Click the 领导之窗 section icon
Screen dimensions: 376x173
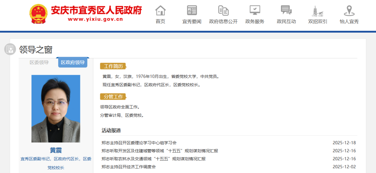tap(10, 49)
